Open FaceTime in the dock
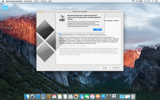 (87, 96)
